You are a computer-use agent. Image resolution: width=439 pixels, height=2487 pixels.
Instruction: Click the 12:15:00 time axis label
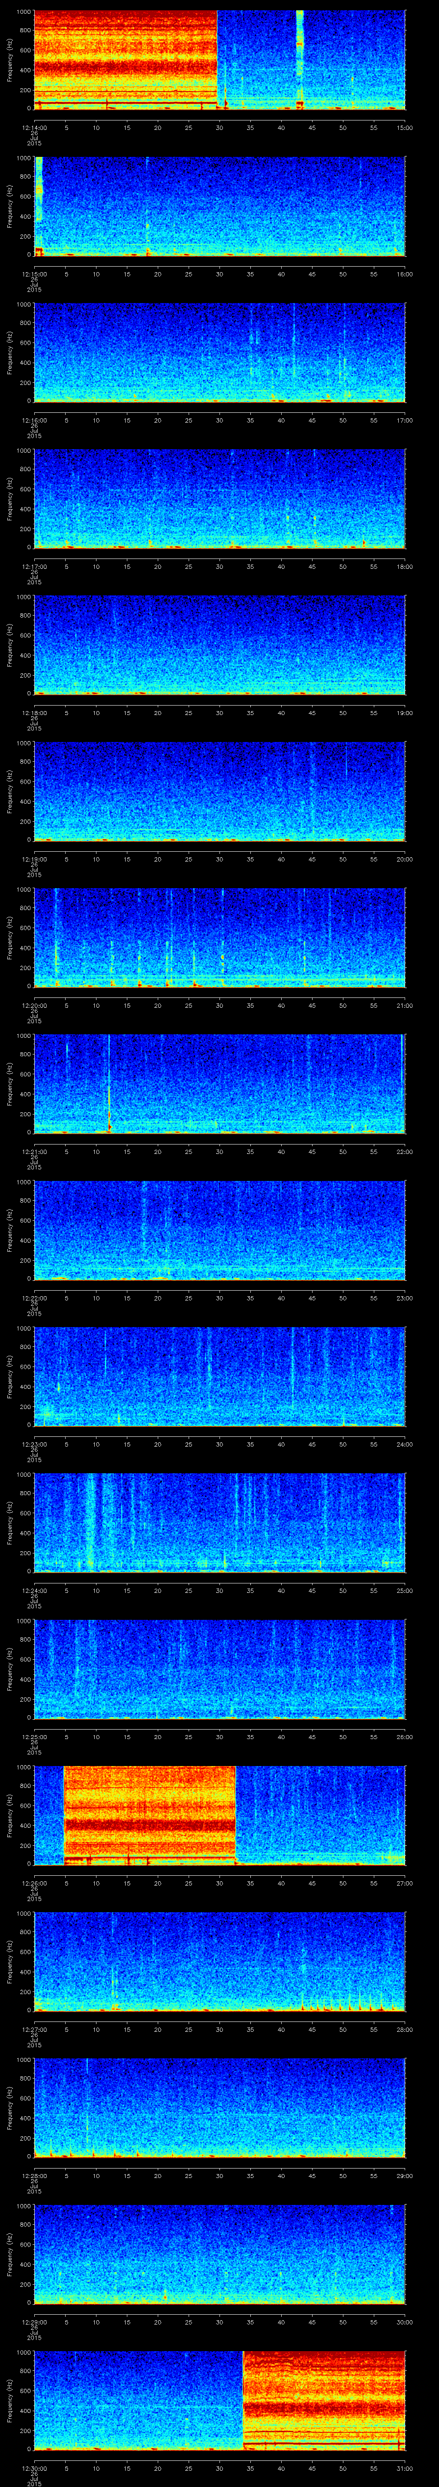pyautogui.click(x=34, y=274)
